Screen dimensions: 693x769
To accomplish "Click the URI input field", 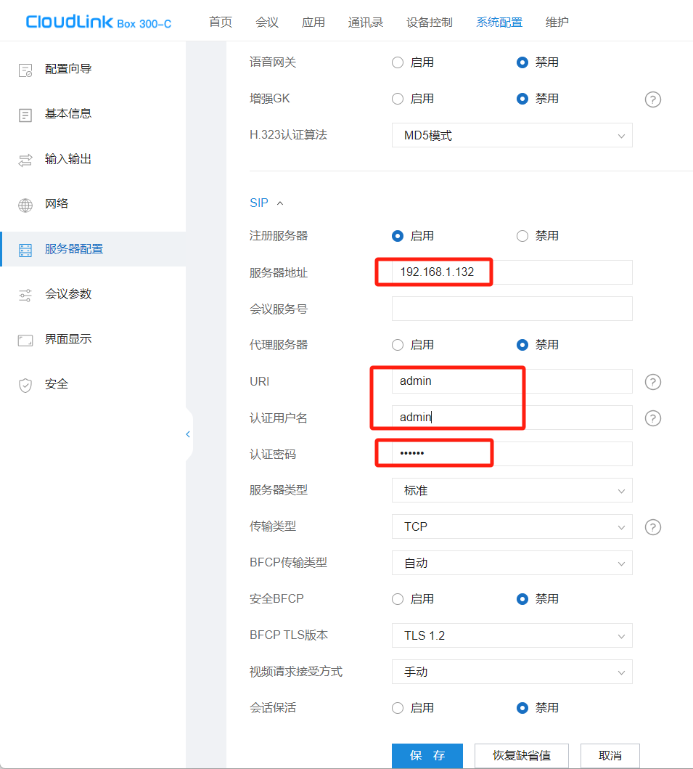I will click(512, 381).
